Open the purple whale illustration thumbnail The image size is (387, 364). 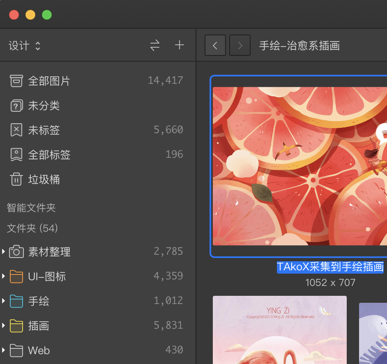pos(373,333)
